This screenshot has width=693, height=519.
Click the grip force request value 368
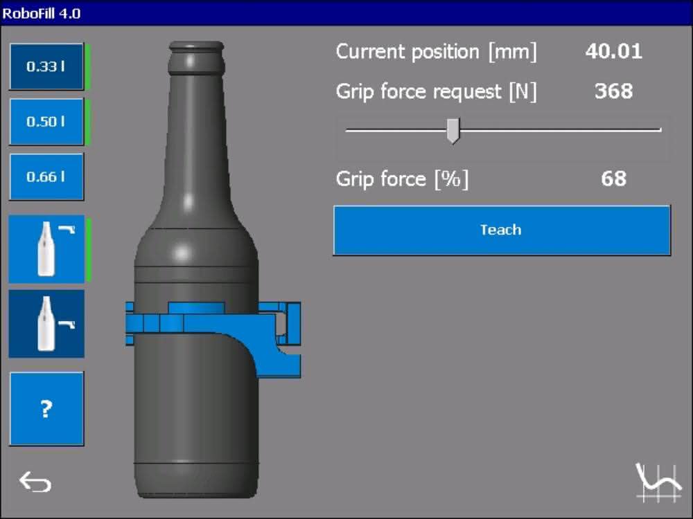(x=613, y=91)
